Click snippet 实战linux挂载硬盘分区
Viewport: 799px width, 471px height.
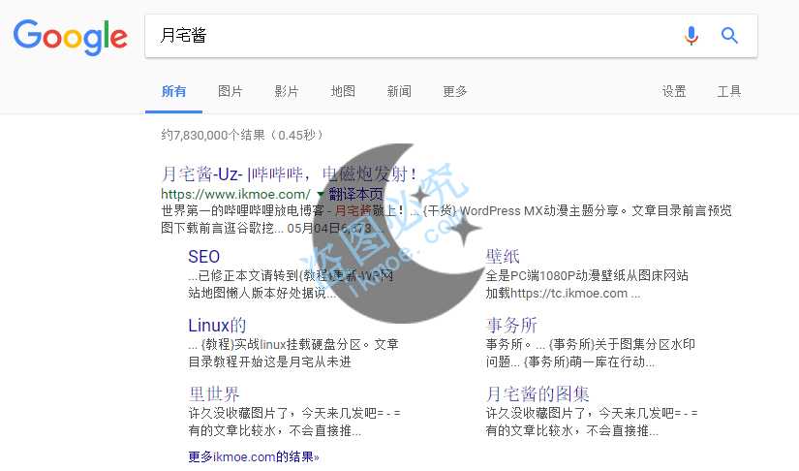299,345
